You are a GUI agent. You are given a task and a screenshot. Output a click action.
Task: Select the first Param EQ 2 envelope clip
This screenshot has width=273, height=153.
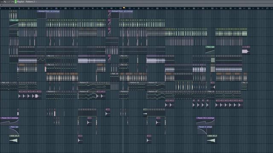pyautogui.click(x=9, y=121)
